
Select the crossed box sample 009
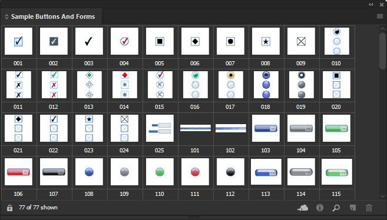(301, 41)
